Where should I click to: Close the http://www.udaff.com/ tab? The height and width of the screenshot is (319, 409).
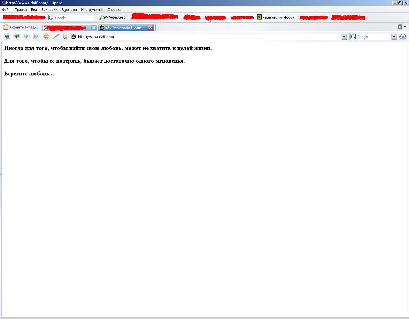coord(150,27)
